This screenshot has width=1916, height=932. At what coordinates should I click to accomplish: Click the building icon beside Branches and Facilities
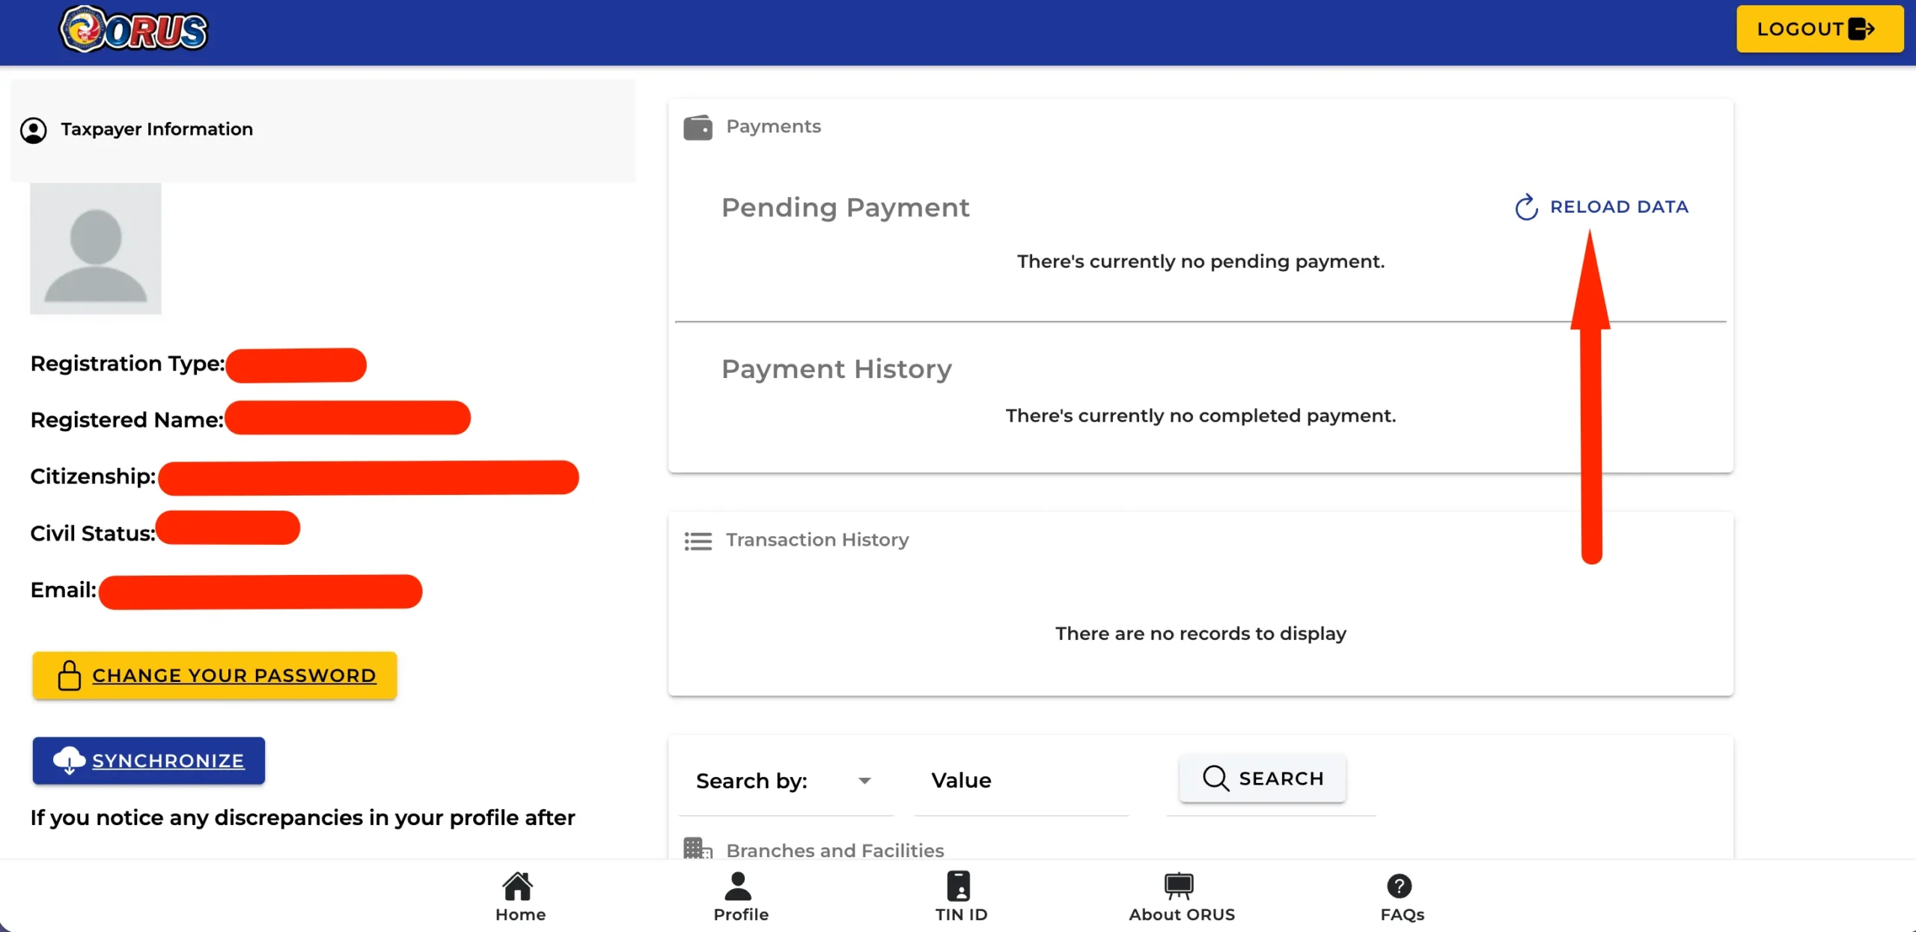[x=698, y=849]
